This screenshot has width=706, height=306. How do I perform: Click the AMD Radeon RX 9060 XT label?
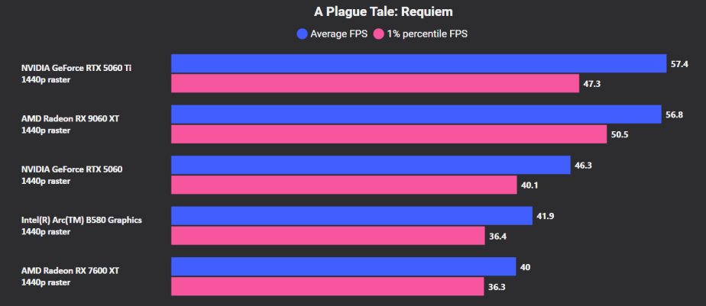pos(70,119)
